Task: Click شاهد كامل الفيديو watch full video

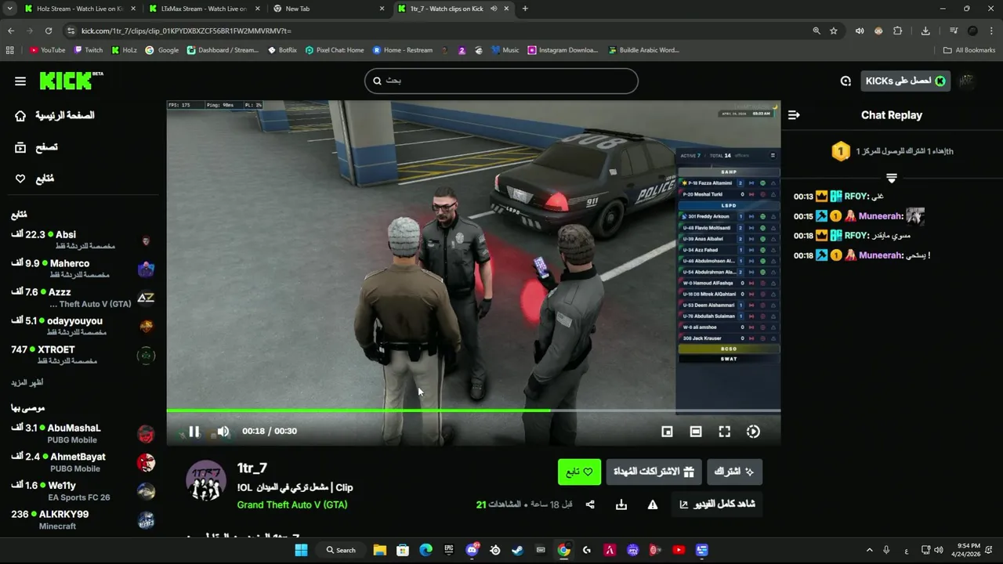Action: pos(717,504)
